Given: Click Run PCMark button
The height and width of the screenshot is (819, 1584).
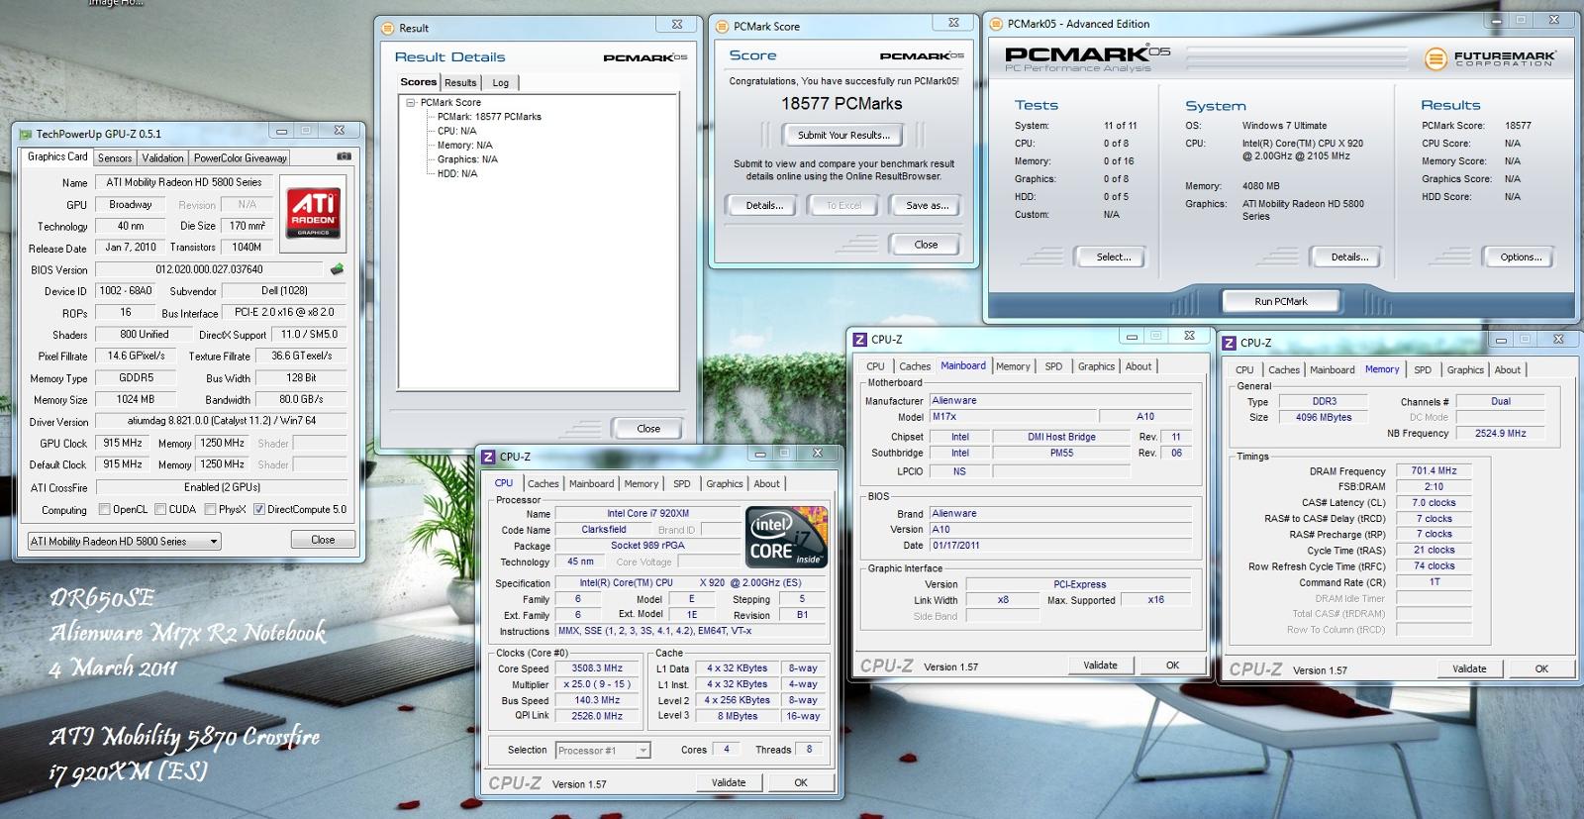Looking at the screenshot, I should pos(1281,301).
